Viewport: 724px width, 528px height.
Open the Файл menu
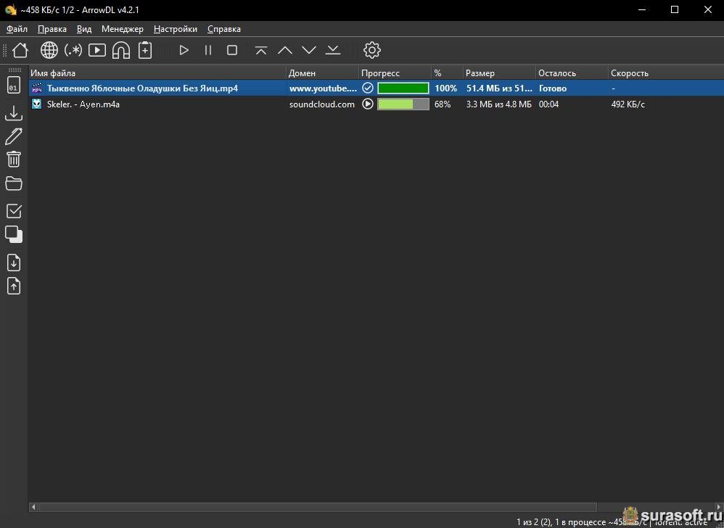click(x=17, y=29)
